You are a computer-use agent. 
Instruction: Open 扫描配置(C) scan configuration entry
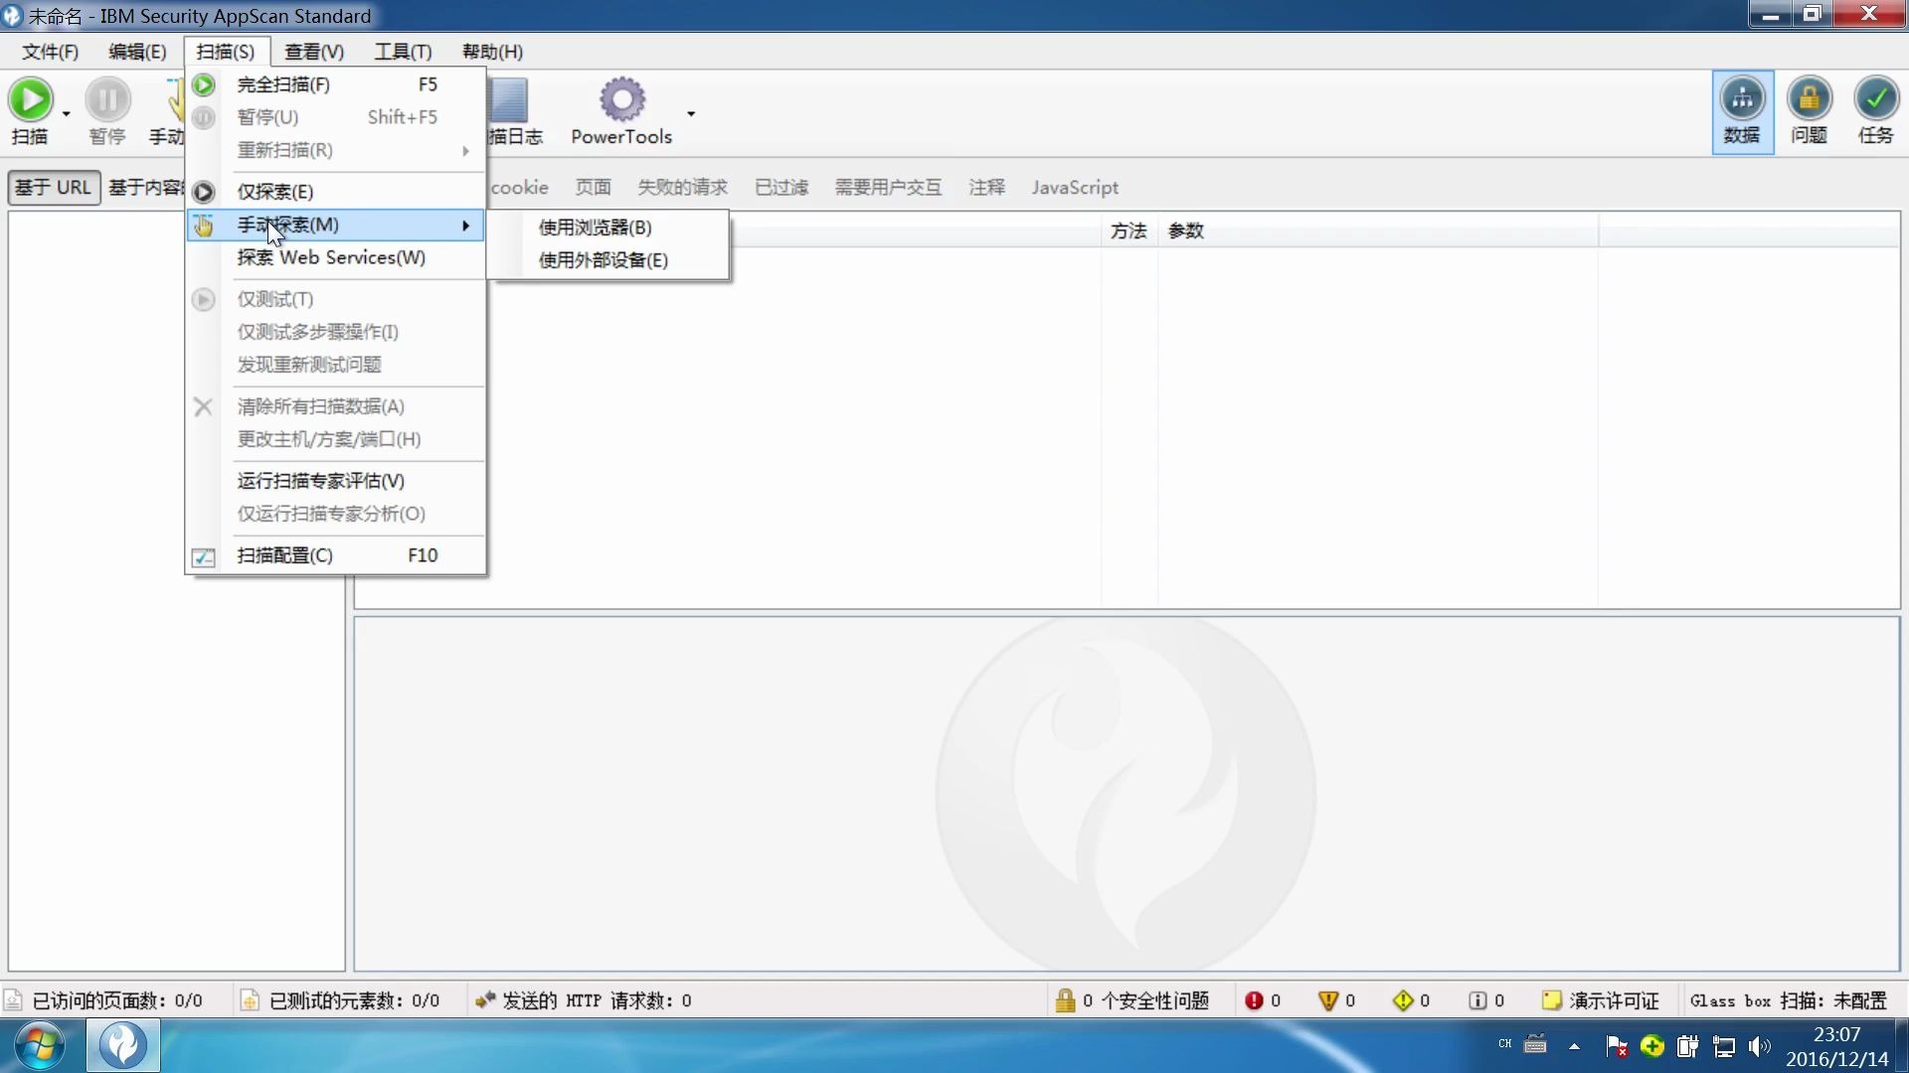tap(336, 555)
